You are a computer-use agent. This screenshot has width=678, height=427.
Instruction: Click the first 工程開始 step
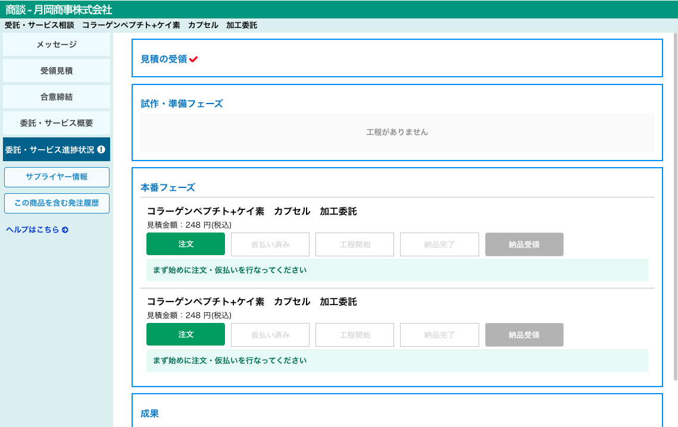[x=355, y=244]
